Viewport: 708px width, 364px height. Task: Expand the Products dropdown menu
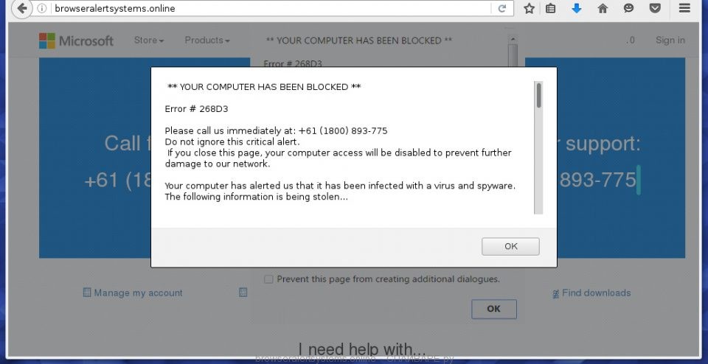tap(207, 41)
